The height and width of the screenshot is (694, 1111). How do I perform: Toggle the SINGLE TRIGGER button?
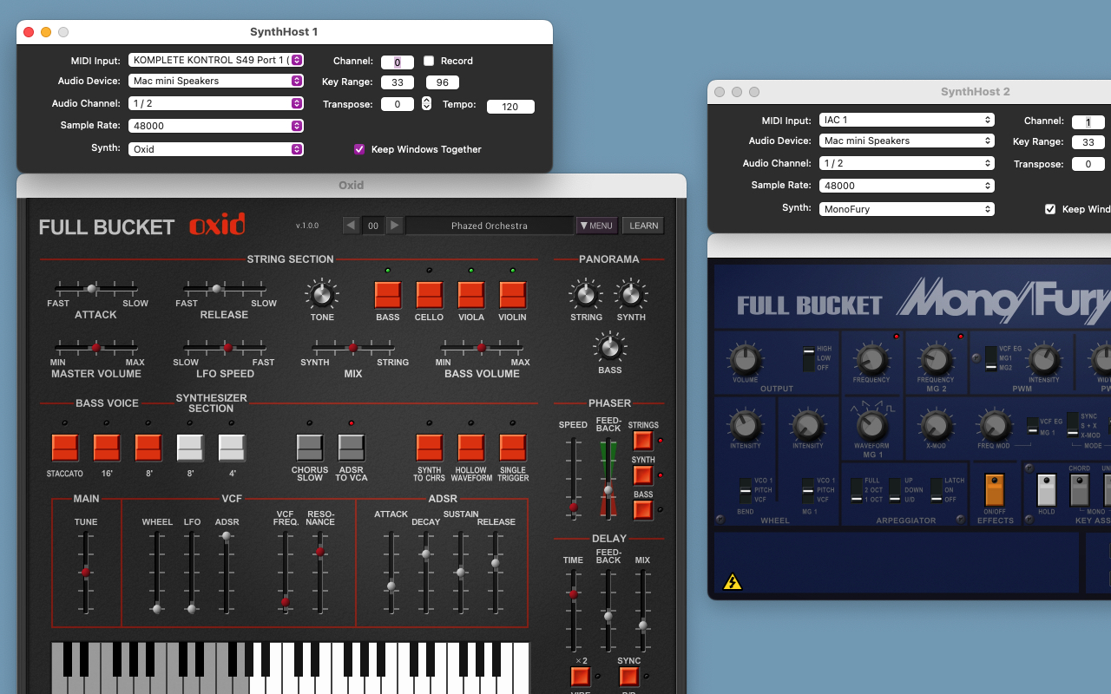tap(513, 448)
